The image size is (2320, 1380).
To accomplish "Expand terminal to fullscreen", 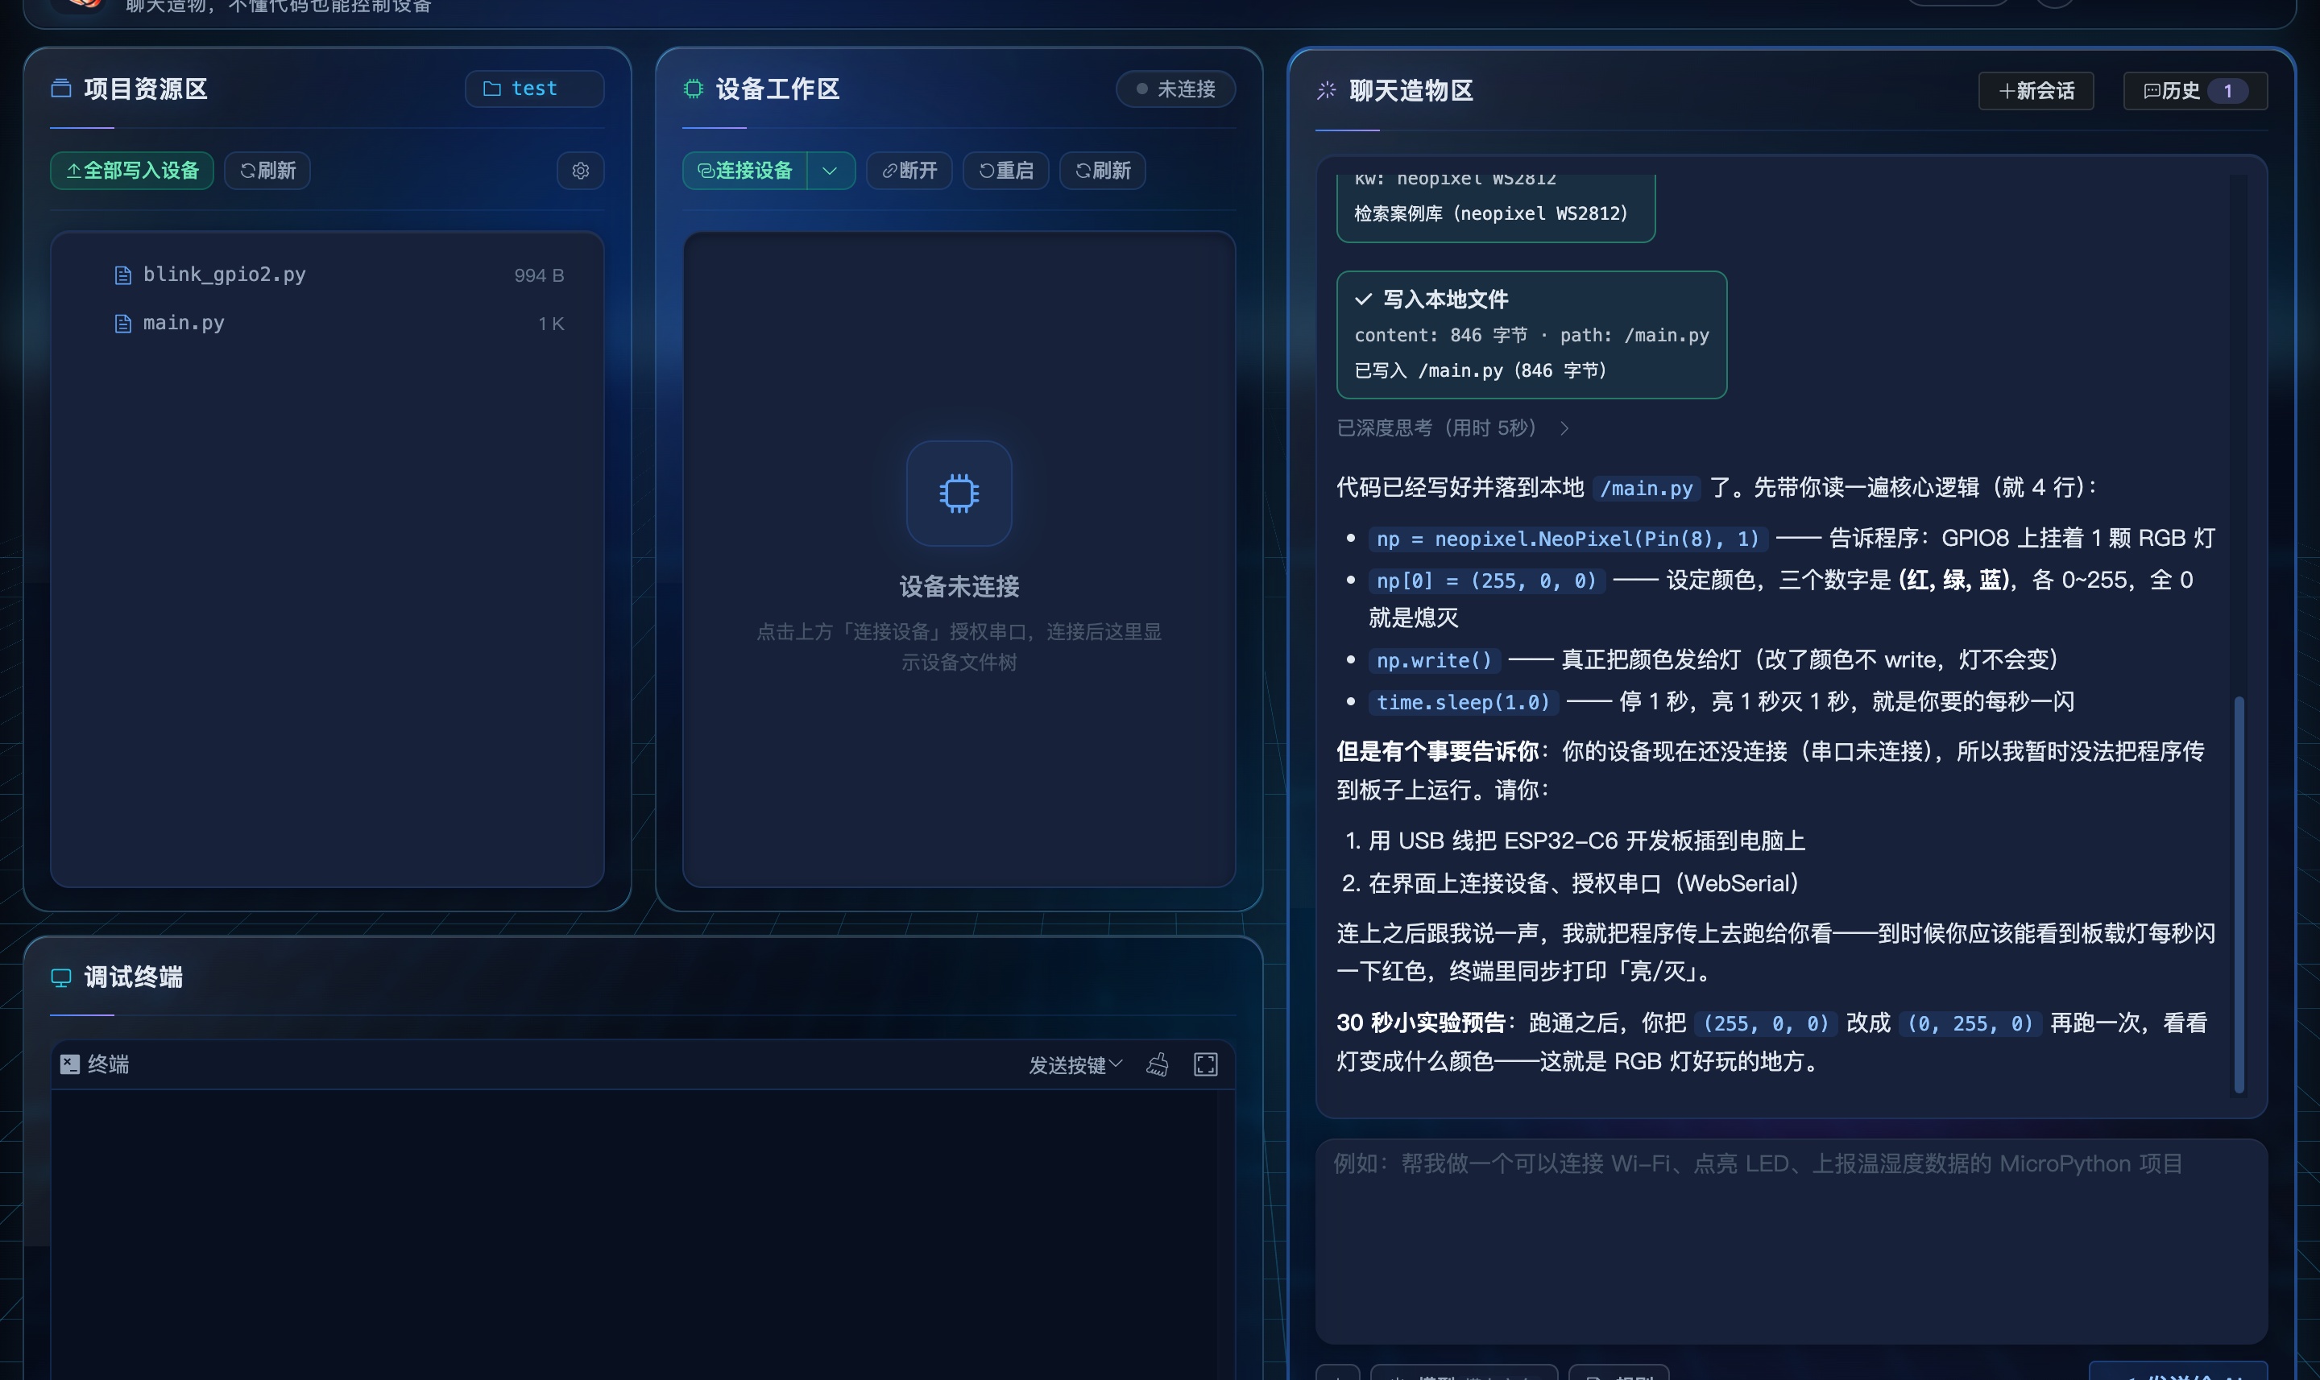I will click(x=1206, y=1064).
